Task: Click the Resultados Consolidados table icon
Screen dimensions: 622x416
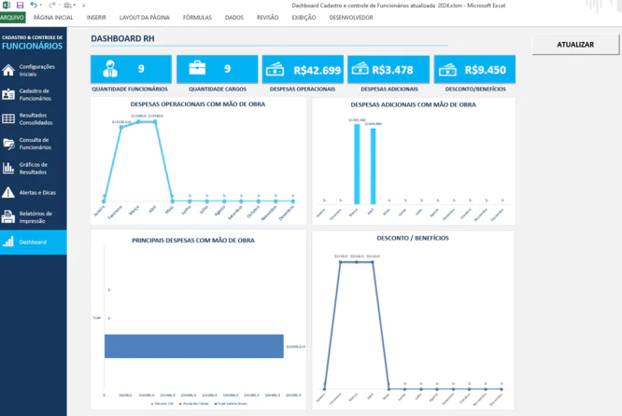Action: coord(8,119)
